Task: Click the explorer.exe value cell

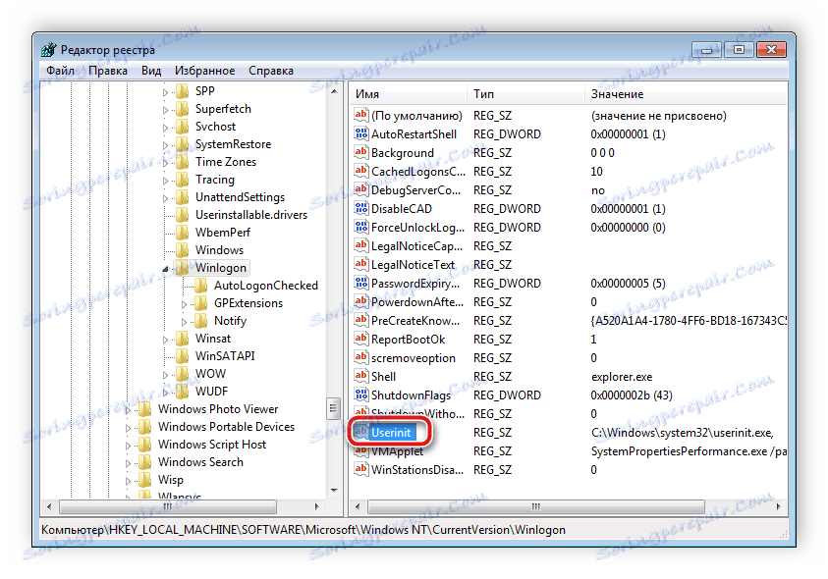Action: (622, 377)
